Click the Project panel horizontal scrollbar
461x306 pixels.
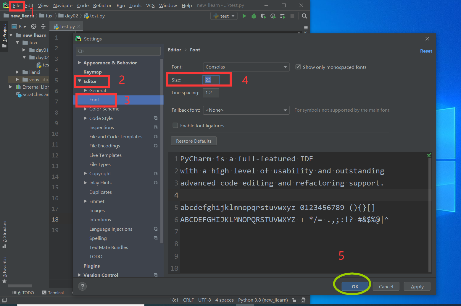(x=20, y=286)
